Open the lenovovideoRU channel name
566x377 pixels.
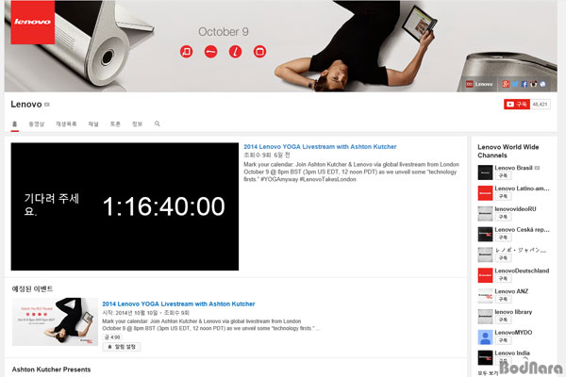[515, 209]
